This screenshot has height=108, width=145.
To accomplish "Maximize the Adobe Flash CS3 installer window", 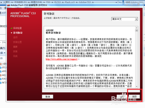I will (132, 4).
